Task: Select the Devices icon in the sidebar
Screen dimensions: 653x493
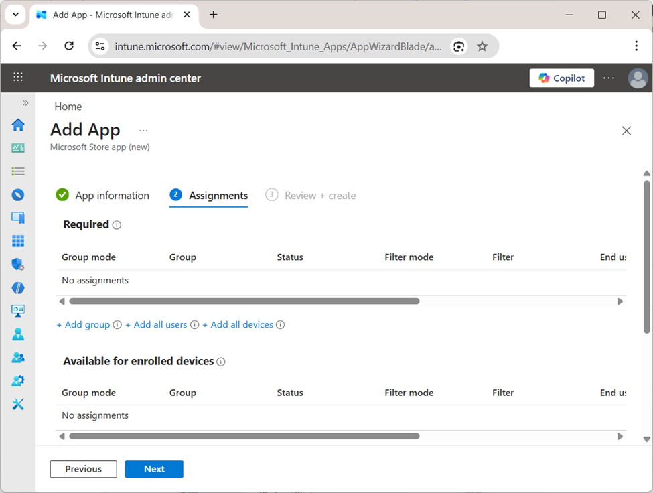Action: pyautogui.click(x=17, y=218)
